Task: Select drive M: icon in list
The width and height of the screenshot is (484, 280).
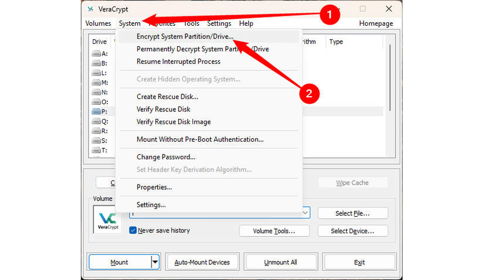Action: point(96,83)
